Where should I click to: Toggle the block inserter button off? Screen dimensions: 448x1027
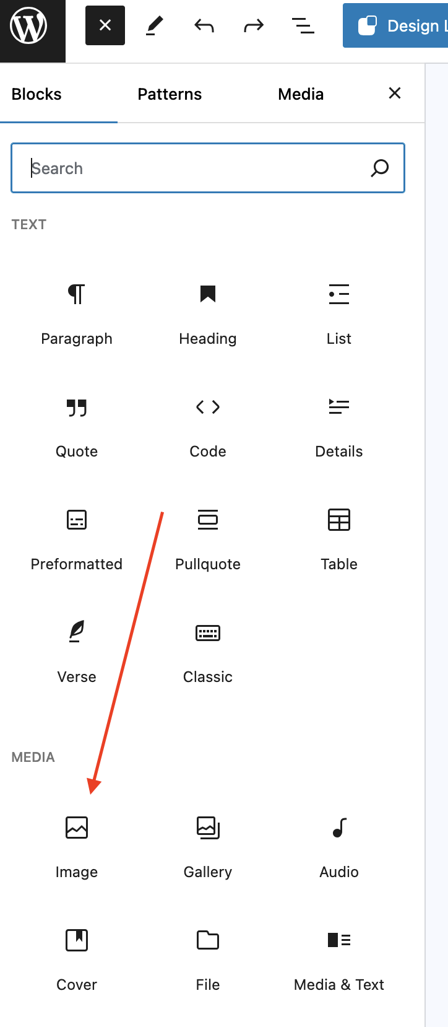point(105,25)
